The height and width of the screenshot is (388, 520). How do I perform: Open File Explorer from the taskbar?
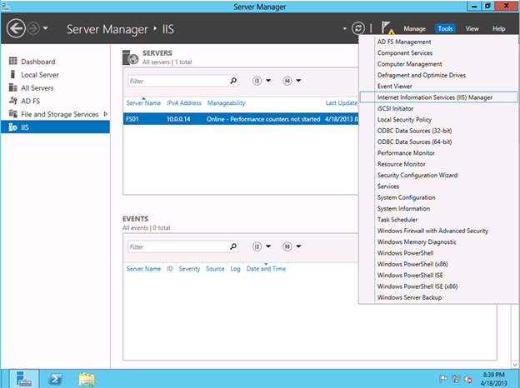coord(87,380)
